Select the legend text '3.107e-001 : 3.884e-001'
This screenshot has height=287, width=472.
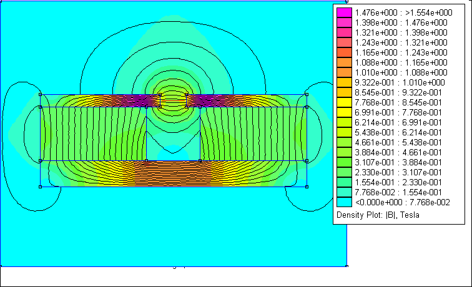click(398, 162)
